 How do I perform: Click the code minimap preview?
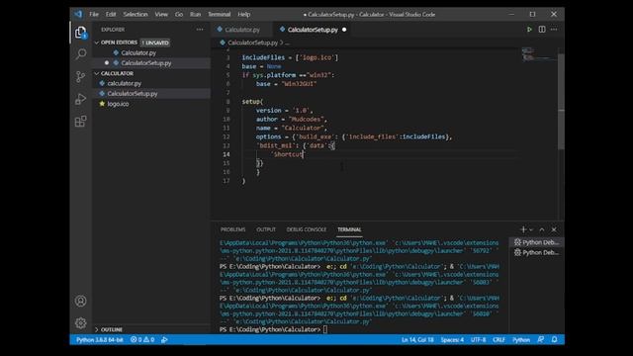538,54
